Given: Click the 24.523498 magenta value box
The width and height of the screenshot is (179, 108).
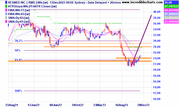Looking at the screenshot, I should [171, 10].
